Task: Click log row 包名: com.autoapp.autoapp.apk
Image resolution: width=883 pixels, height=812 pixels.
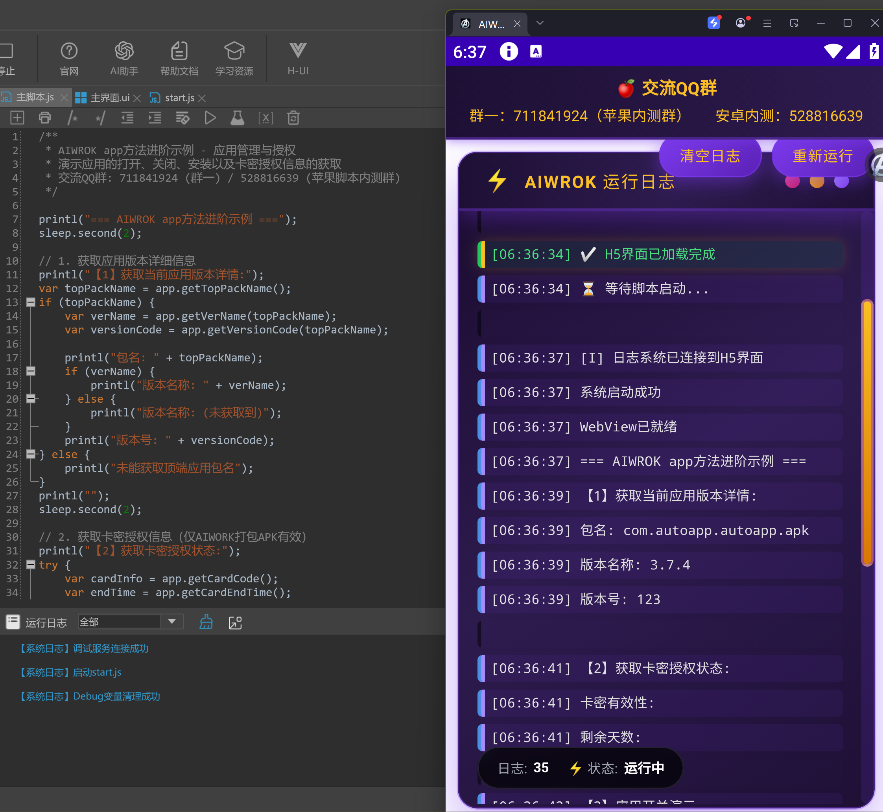Action: (660, 530)
